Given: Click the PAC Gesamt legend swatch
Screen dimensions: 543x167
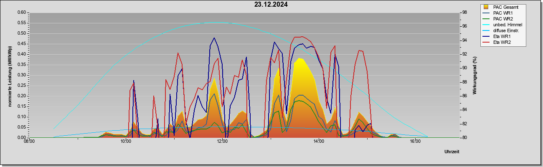Looking at the screenshot, I should click(x=486, y=7).
